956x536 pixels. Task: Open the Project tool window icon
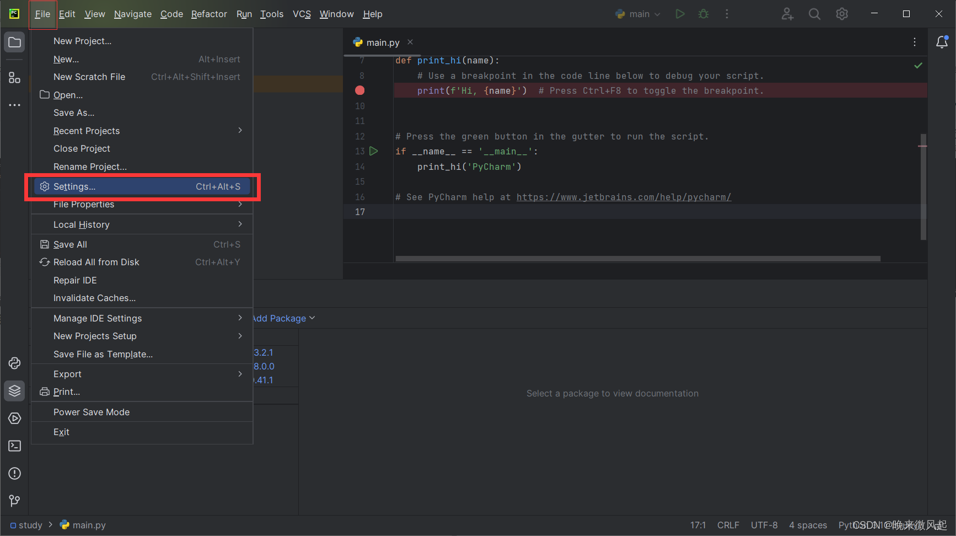click(x=14, y=42)
